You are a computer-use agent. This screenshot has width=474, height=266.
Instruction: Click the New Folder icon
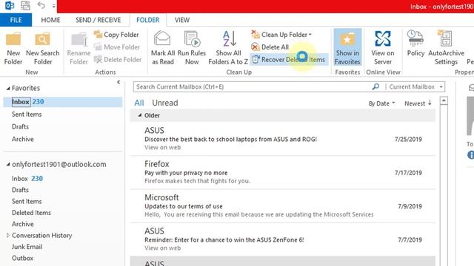(13, 39)
